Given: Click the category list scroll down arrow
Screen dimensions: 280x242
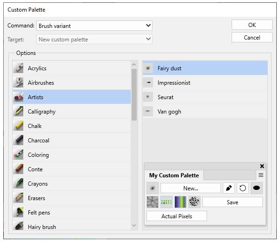Looking at the screenshot, I should click(x=134, y=226).
